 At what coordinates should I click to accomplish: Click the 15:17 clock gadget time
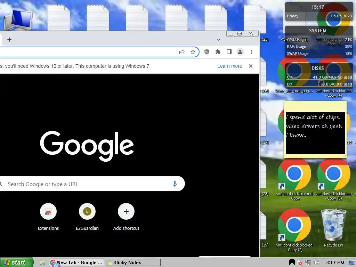(x=317, y=7)
